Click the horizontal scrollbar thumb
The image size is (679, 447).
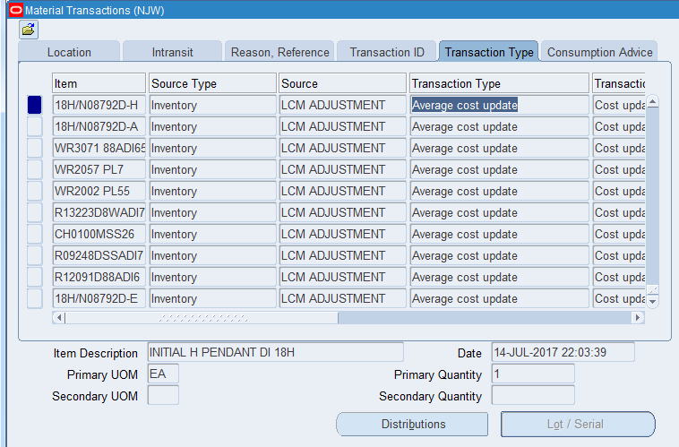click(202, 317)
